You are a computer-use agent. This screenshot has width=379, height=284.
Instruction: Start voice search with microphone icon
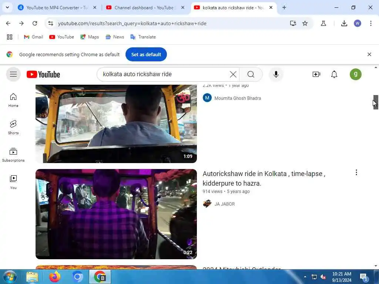pos(276,74)
